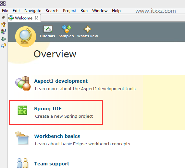This screenshot has width=185, height=168.
Task: Click 'Create a new Spring project' text
Action: coord(64,116)
